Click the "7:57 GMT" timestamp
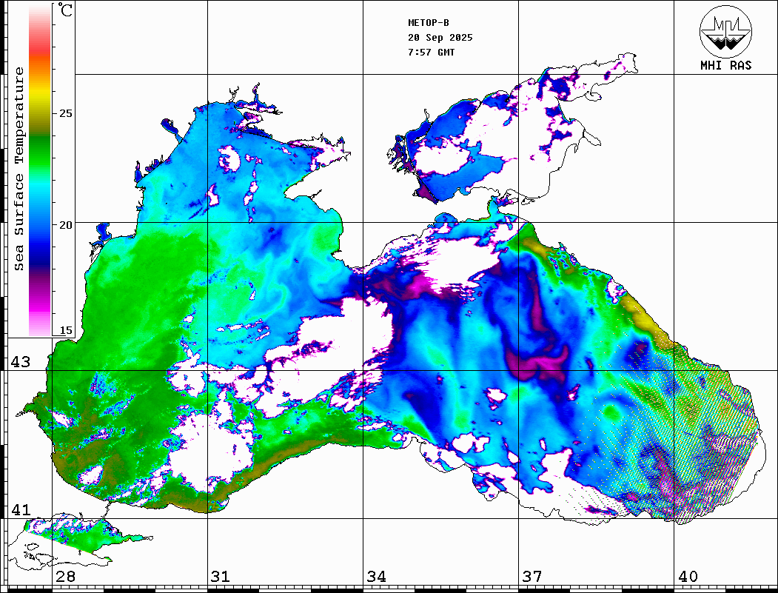This screenshot has width=778, height=593. tap(432, 53)
